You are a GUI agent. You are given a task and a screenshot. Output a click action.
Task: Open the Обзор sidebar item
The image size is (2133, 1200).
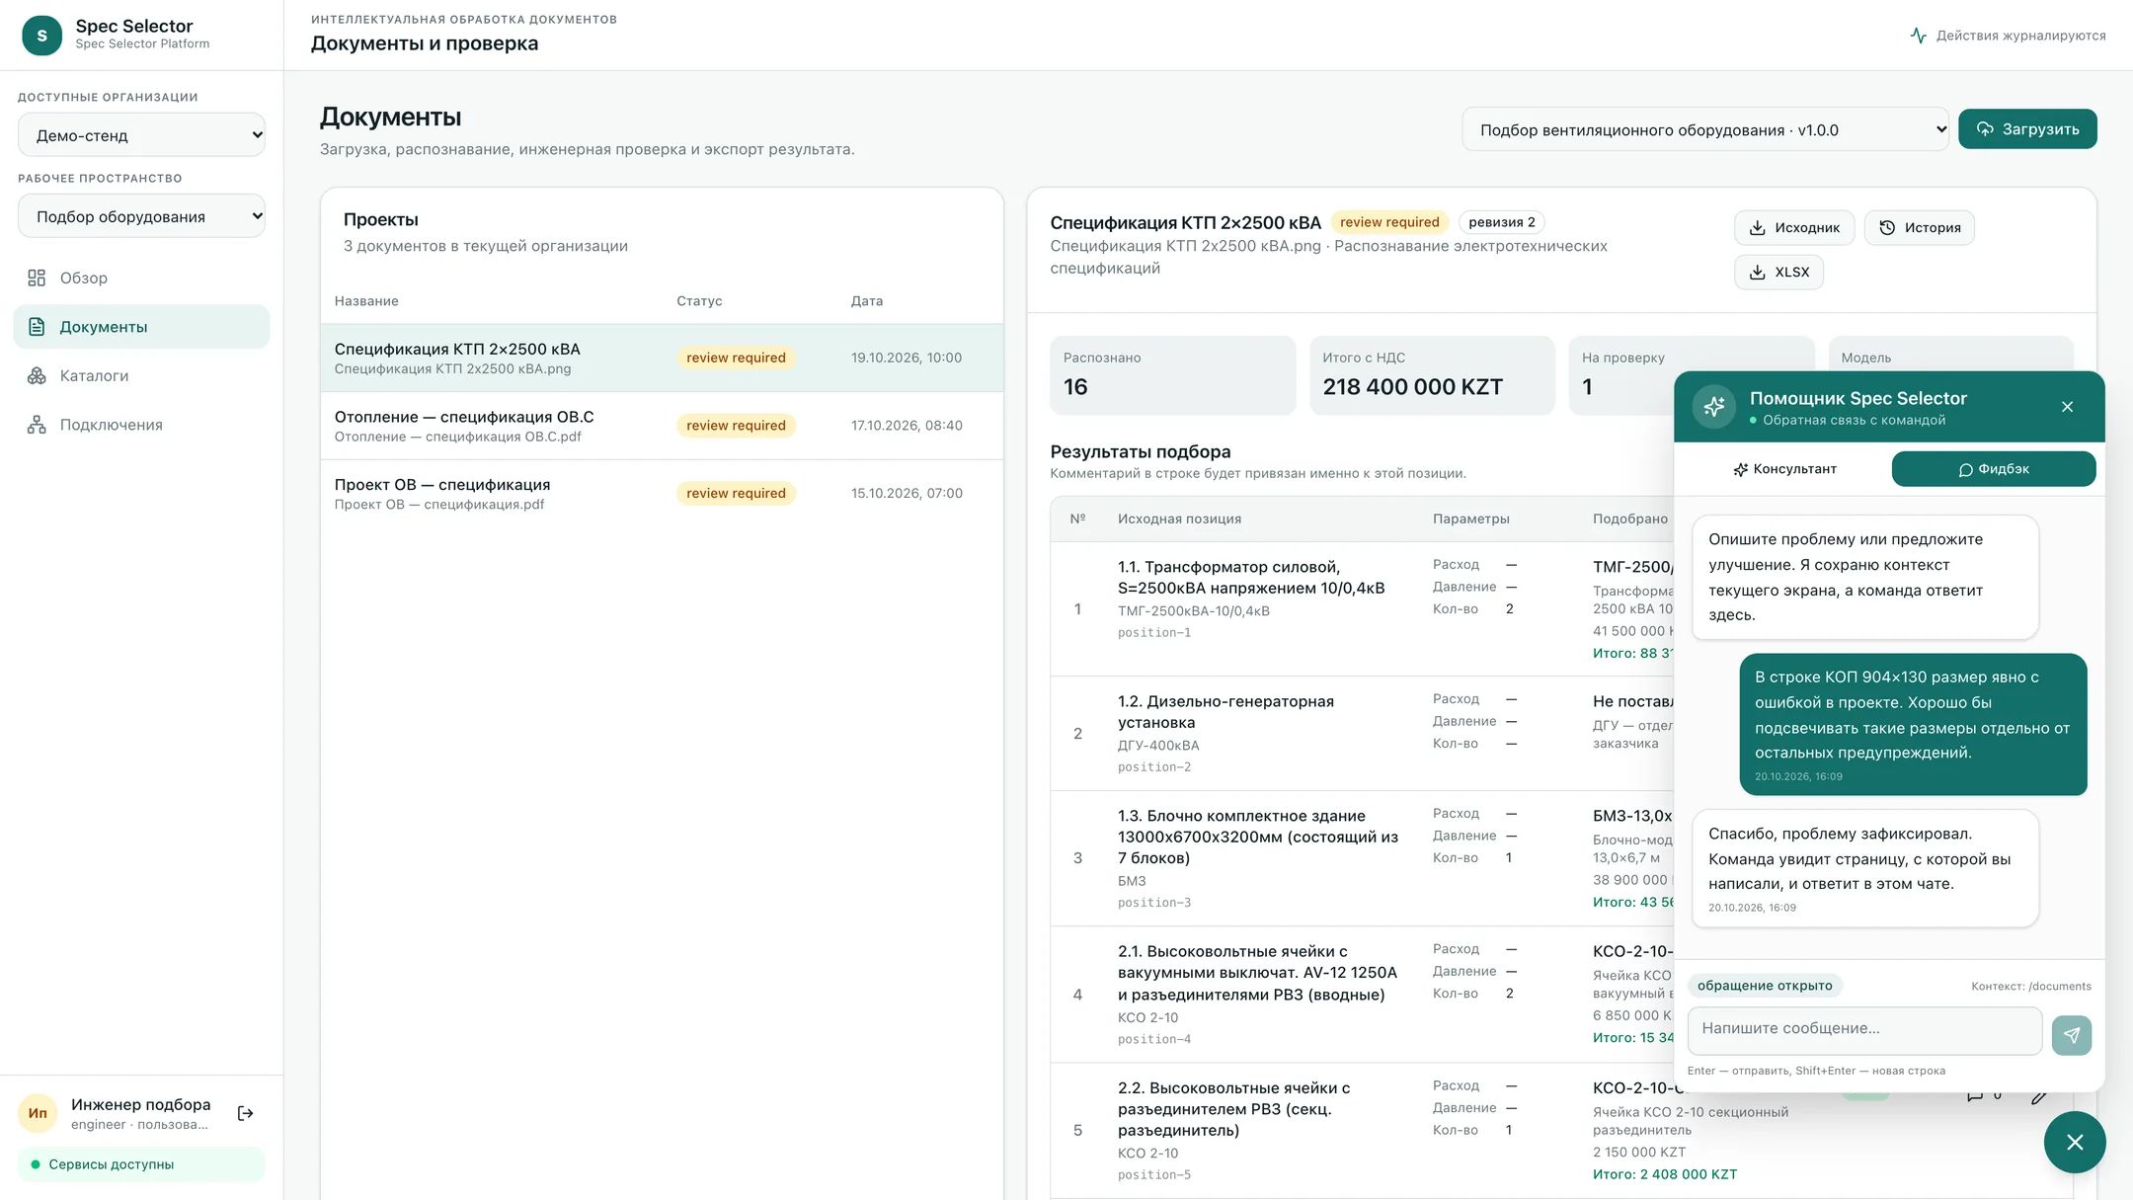coord(141,278)
